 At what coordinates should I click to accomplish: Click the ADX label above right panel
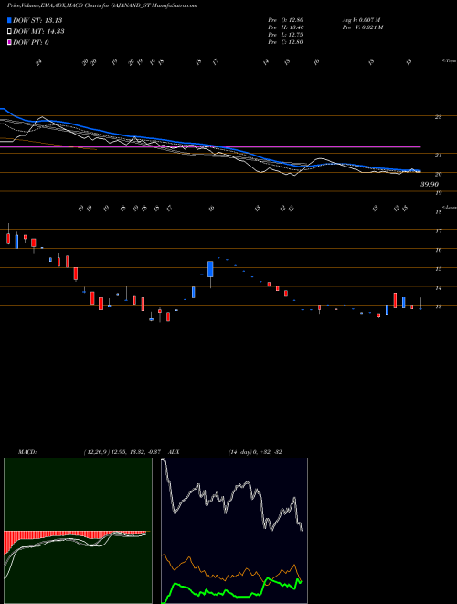pyautogui.click(x=174, y=452)
